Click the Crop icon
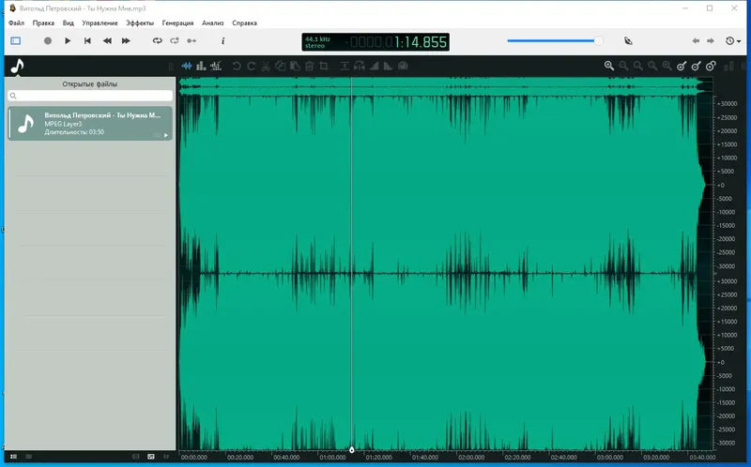This screenshot has height=467, width=751. tap(324, 66)
